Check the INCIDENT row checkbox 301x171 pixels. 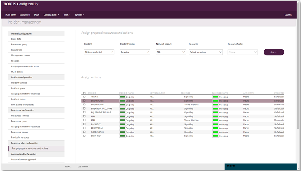(84, 124)
